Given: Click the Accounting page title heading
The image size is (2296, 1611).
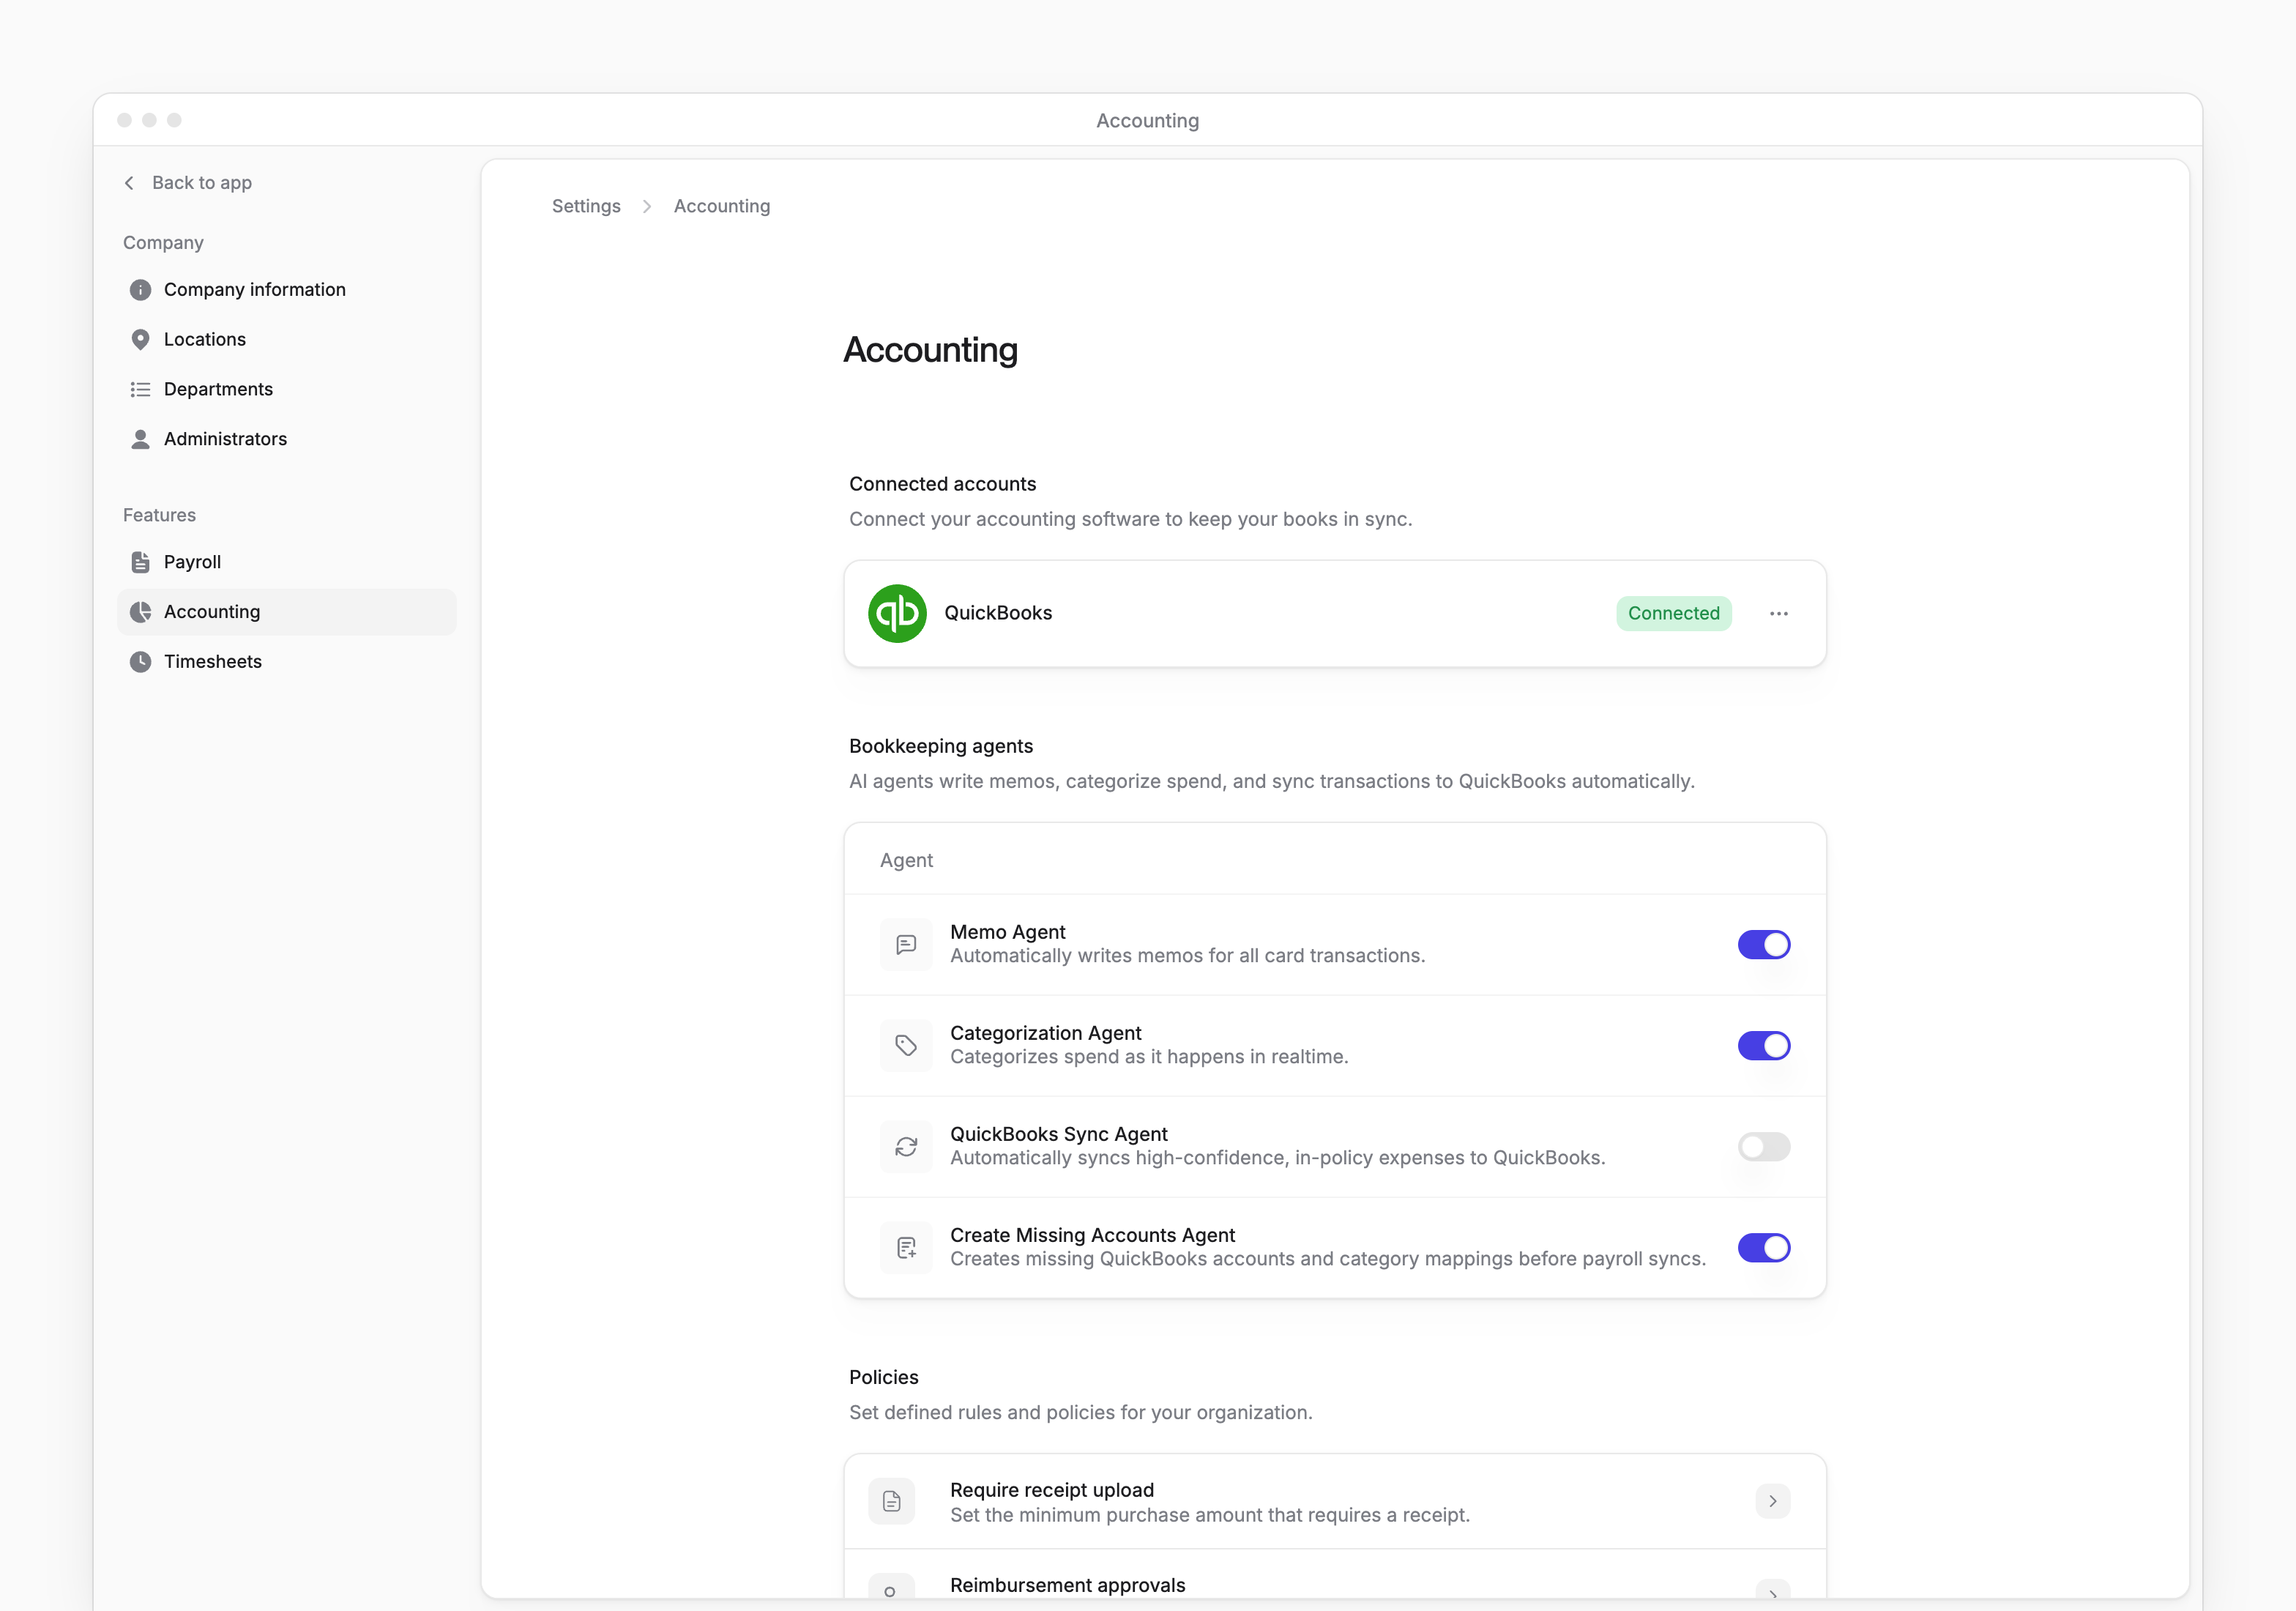Looking at the screenshot, I should point(930,350).
